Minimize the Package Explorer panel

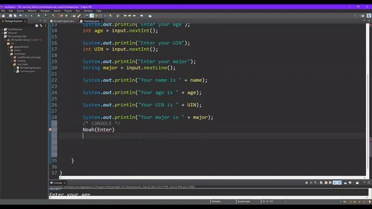coord(41,21)
